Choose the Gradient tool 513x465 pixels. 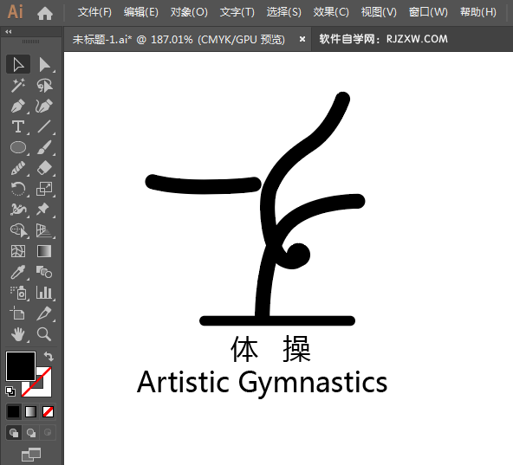pyautogui.click(x=44, y=251)
